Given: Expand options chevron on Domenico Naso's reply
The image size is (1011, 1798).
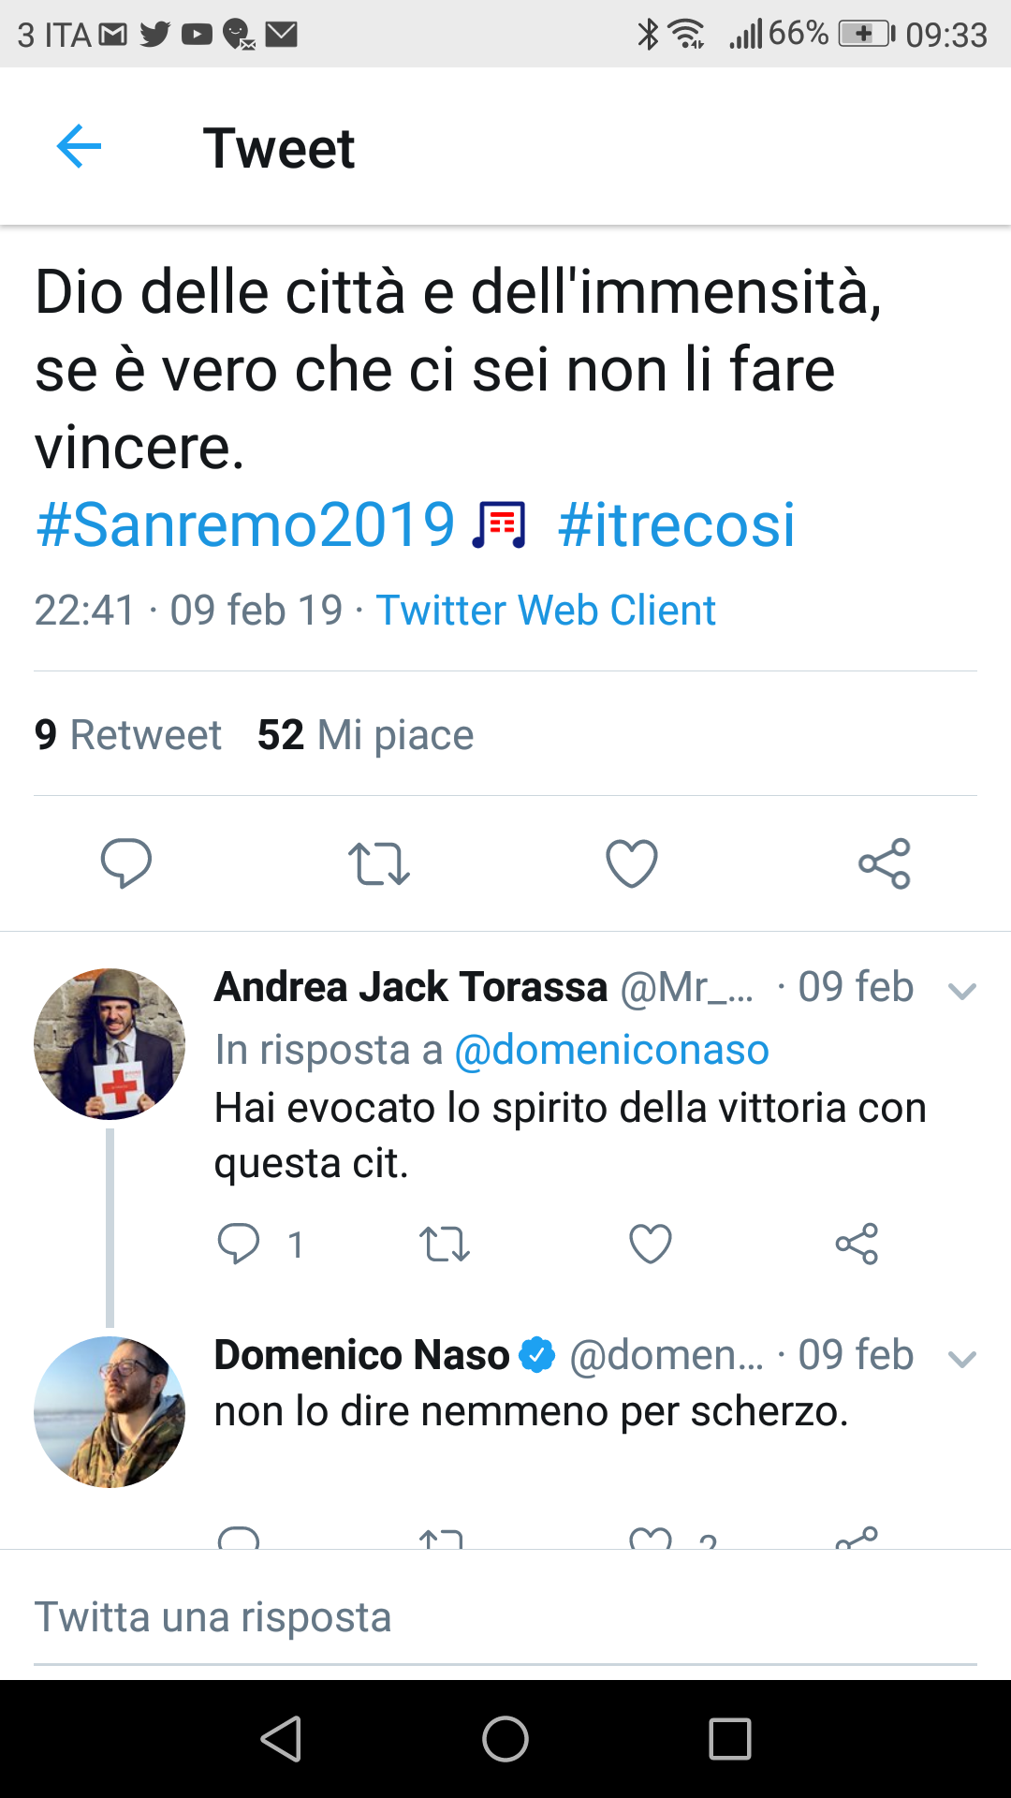Looking at the screenshot, I should pos(962,1358).
